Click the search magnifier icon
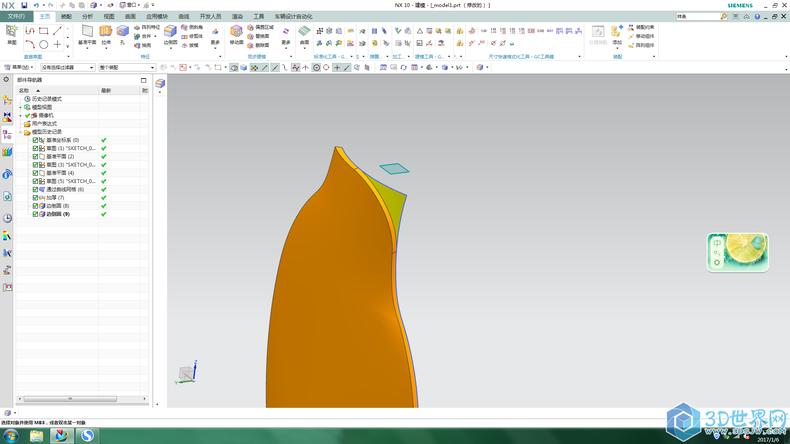 pyautogui.click(x=723, y=16)
